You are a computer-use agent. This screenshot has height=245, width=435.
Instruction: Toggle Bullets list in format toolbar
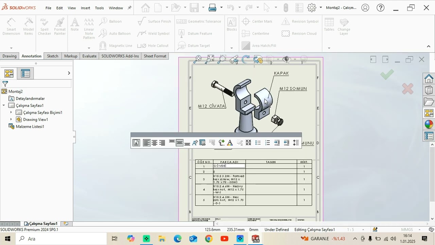pos(258,143)
